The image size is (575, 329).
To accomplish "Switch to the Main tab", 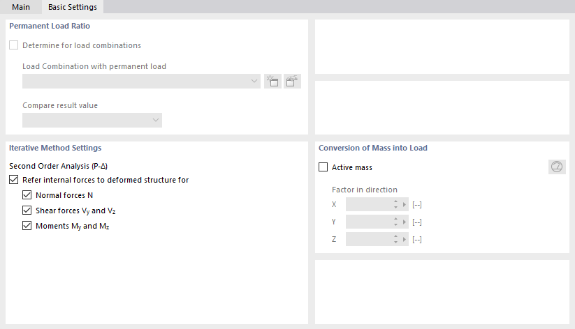I will point(21,7).
